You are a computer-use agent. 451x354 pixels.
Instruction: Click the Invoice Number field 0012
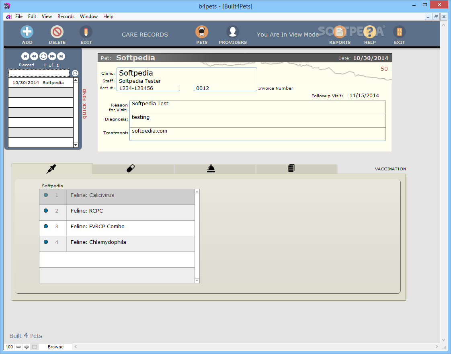click(225, 88)
